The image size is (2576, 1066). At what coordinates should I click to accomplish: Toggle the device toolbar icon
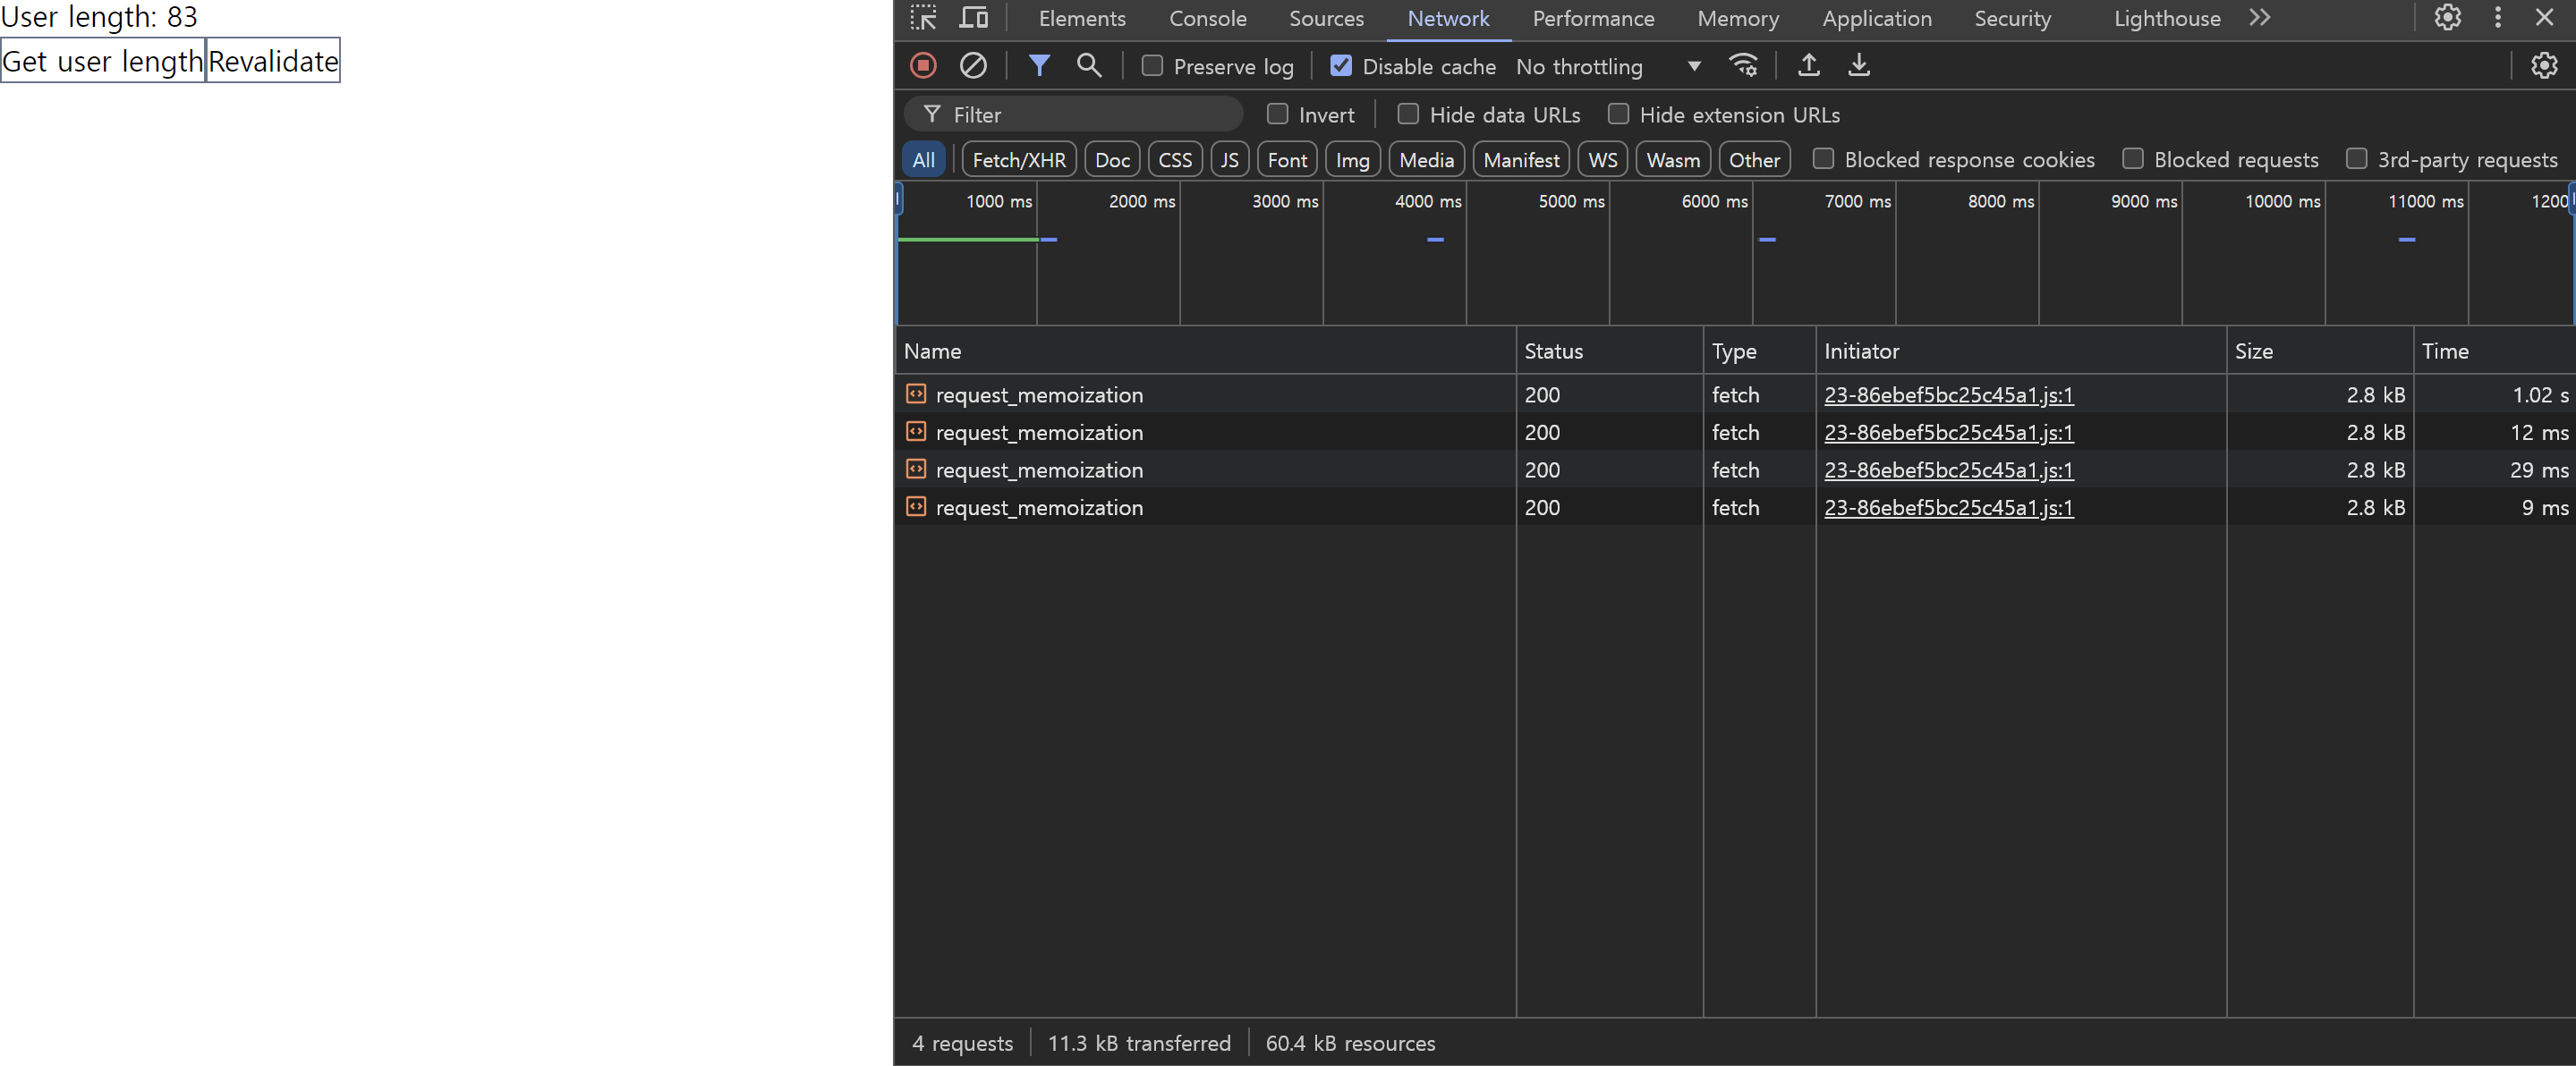coord(973,18)
